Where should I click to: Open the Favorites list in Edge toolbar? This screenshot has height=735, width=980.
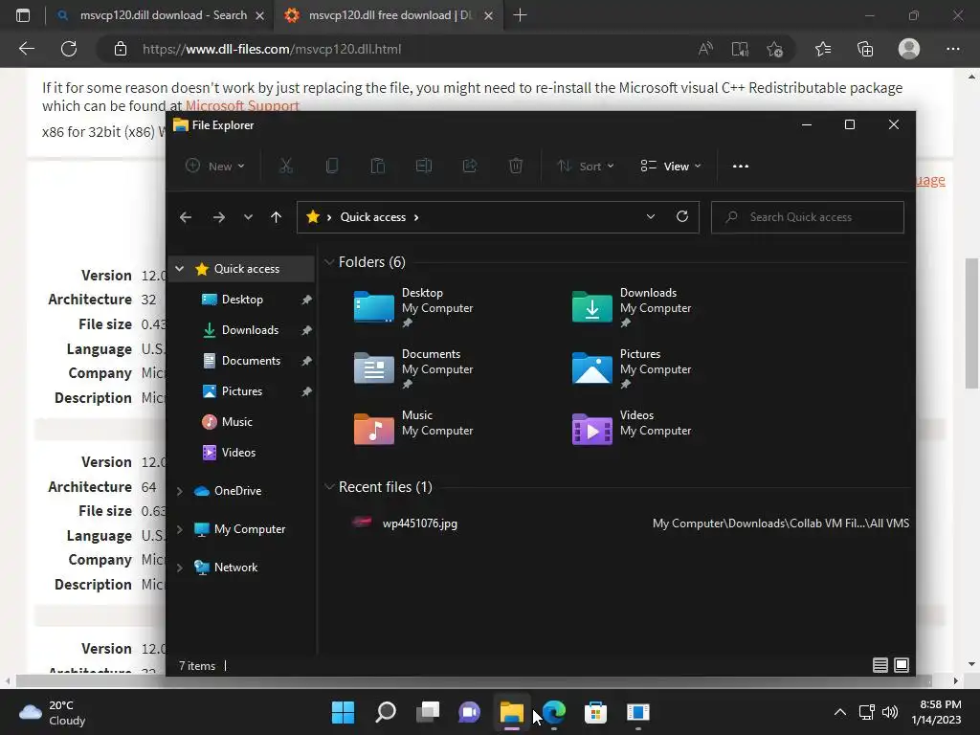click(823, 49)
